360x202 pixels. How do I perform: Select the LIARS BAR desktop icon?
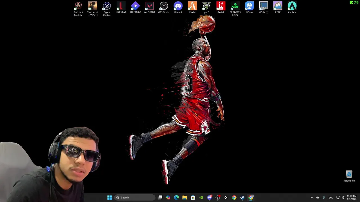tap(121, 8)
